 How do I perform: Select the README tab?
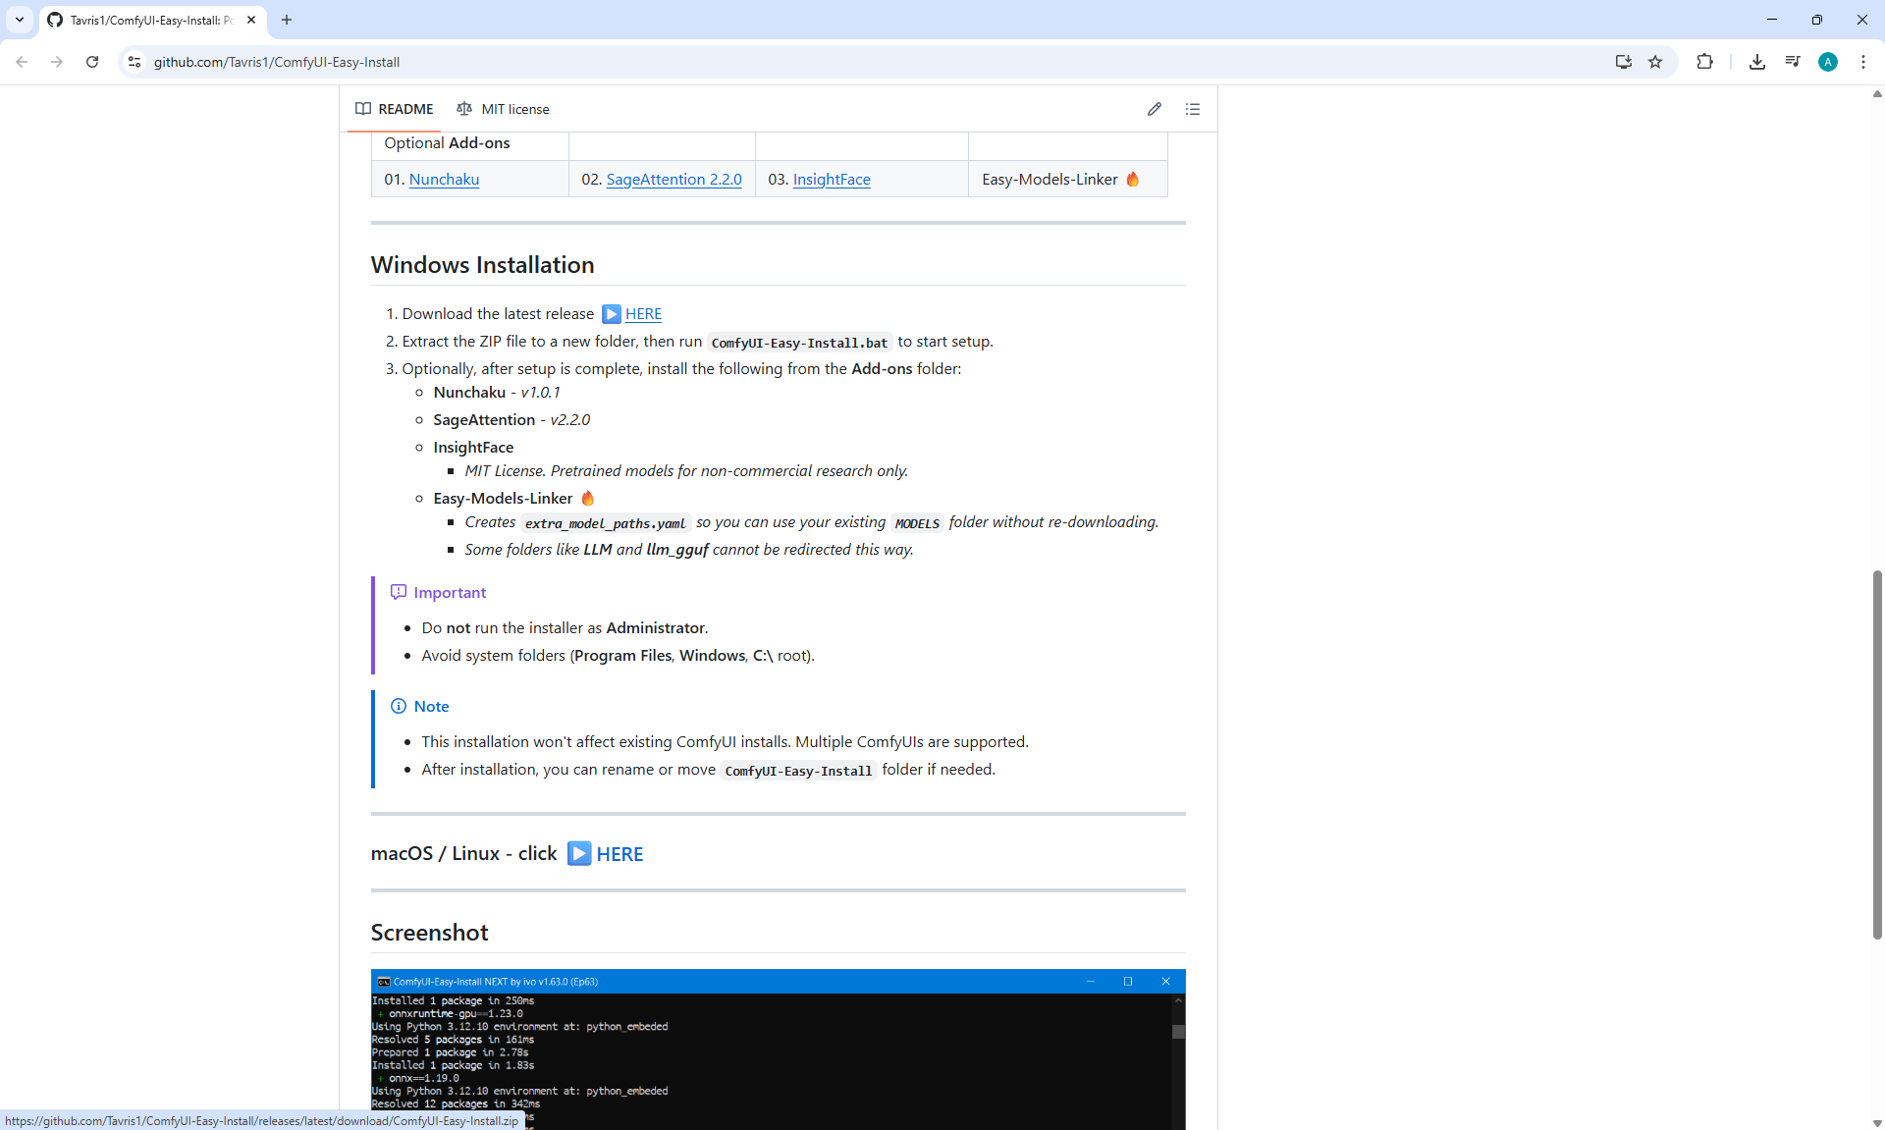[395, 109]
